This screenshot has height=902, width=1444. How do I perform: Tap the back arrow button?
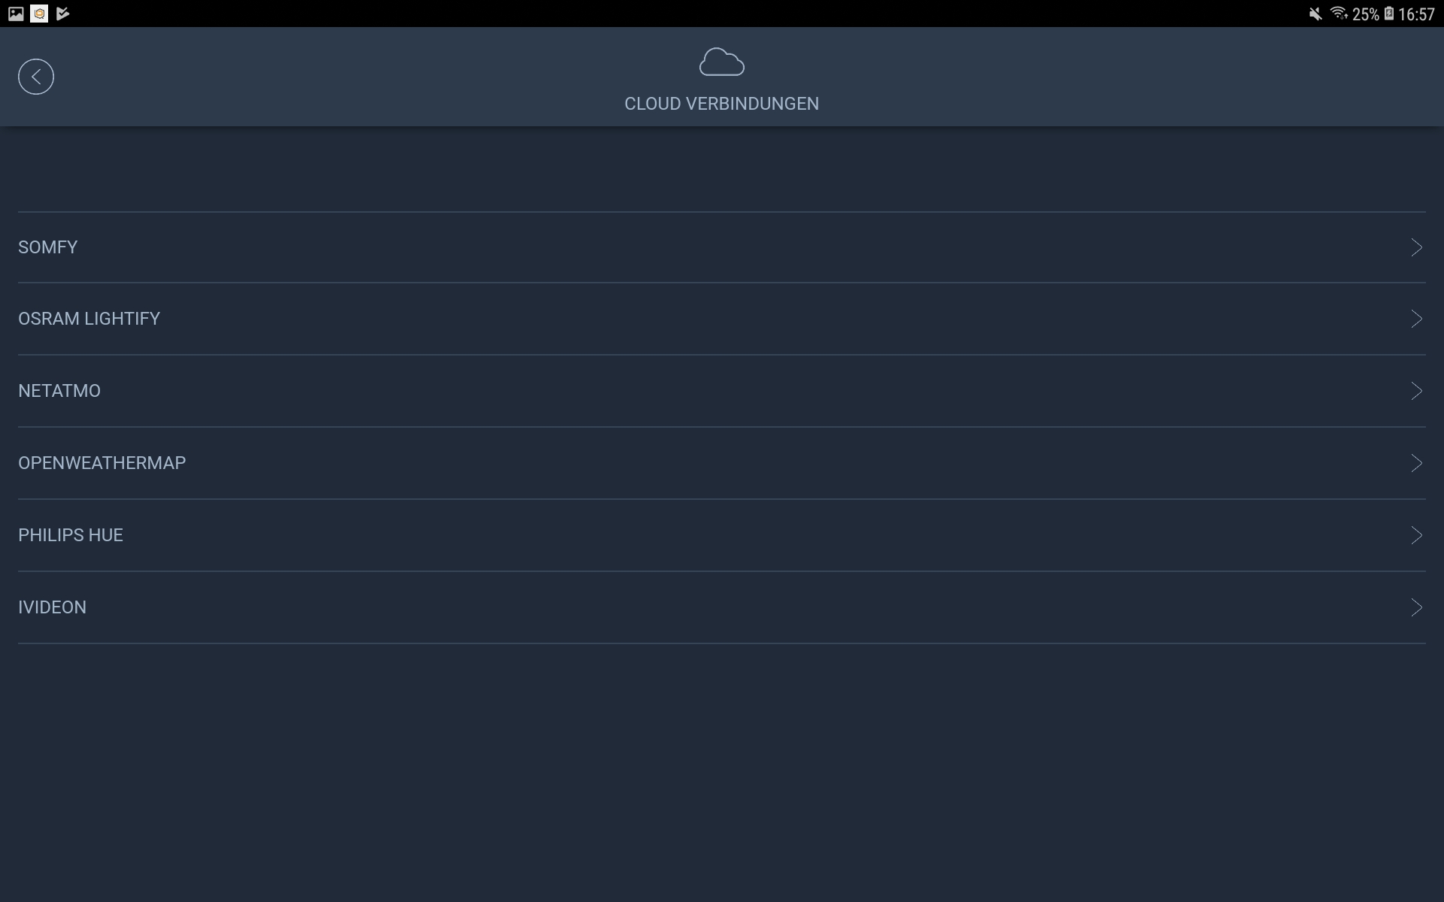pos(36,77)
